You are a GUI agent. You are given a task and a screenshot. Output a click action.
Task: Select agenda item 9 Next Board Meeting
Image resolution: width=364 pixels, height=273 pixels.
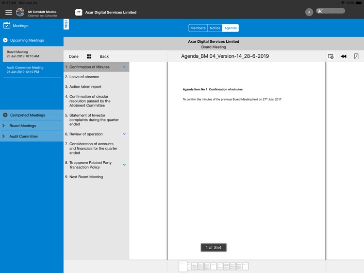click(x=97, y=177)
